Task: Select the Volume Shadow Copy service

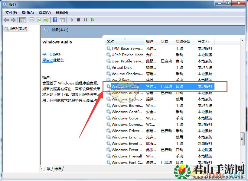Action: pos(160,74)
